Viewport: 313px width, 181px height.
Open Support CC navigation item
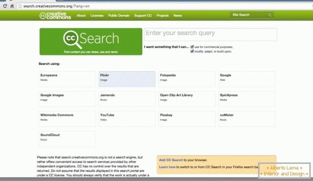pyautogui.click(x=143, y=16)
